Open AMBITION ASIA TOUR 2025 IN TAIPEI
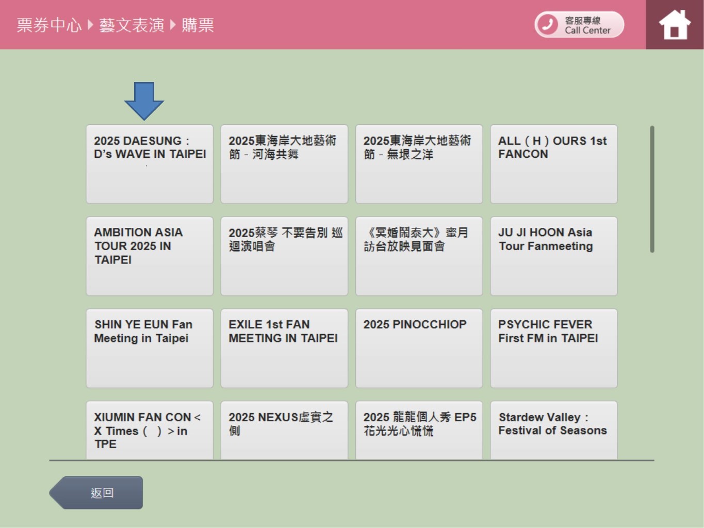This screenshot has height=528, width=704. click(x=149, y=255)
